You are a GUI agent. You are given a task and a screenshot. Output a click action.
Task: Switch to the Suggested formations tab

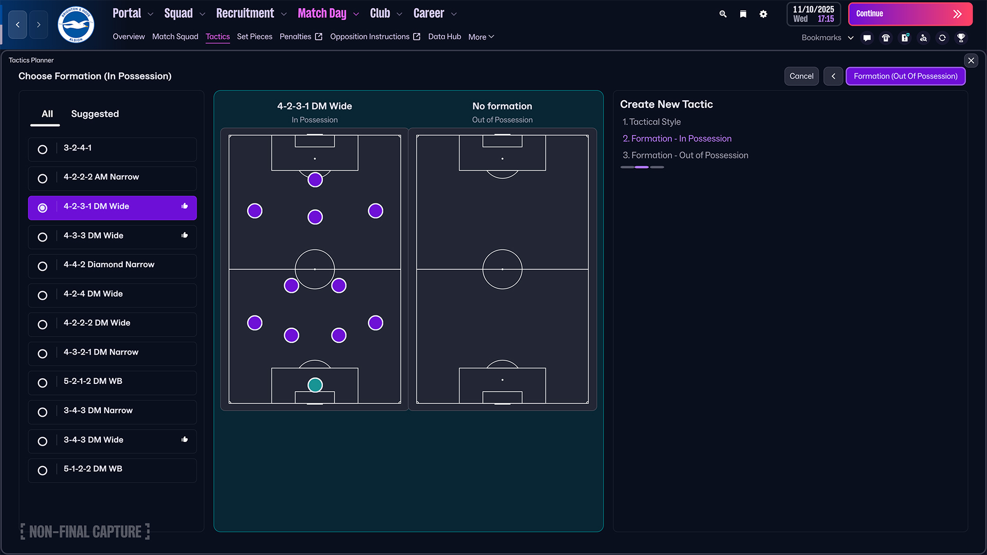click(x=95, y=114)
